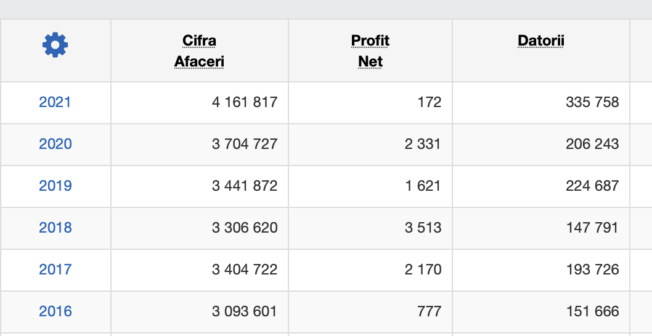
Task: Click the blue settings gear icon
Action: 55,45
